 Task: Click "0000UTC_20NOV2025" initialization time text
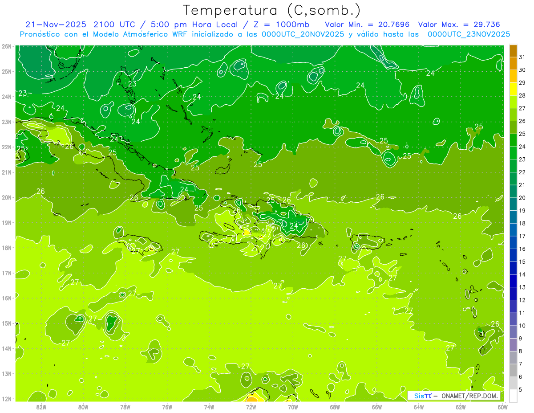tap(303, 34)
